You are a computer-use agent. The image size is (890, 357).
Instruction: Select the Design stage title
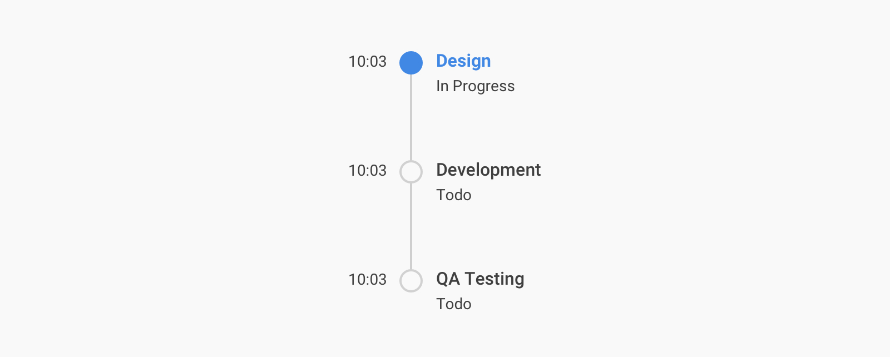point(463,61)
